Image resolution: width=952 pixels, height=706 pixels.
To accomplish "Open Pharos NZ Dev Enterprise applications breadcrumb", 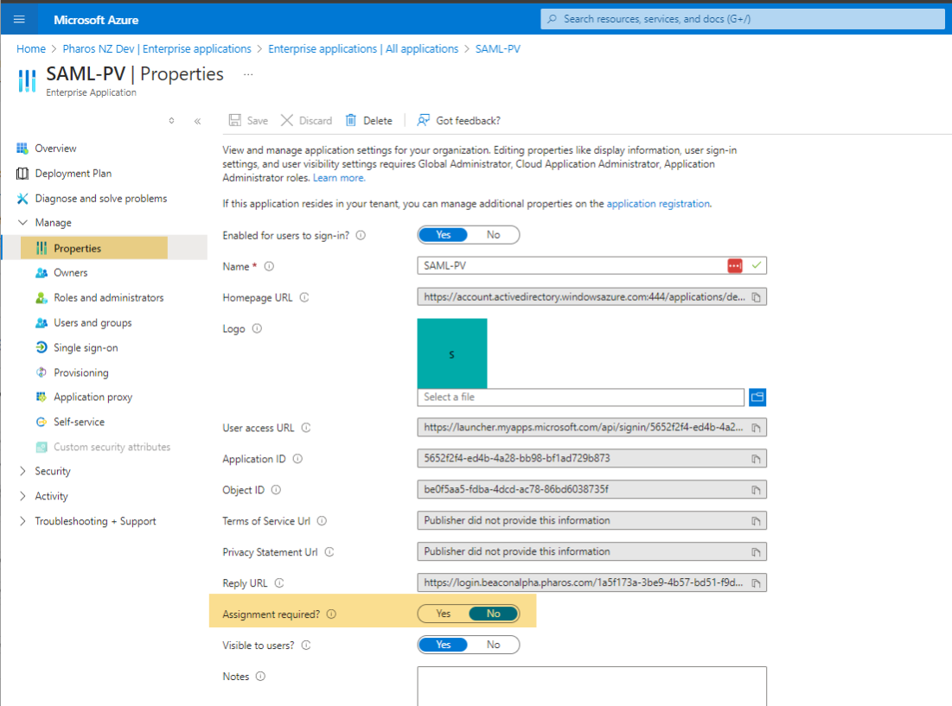I will pos(157,48).
